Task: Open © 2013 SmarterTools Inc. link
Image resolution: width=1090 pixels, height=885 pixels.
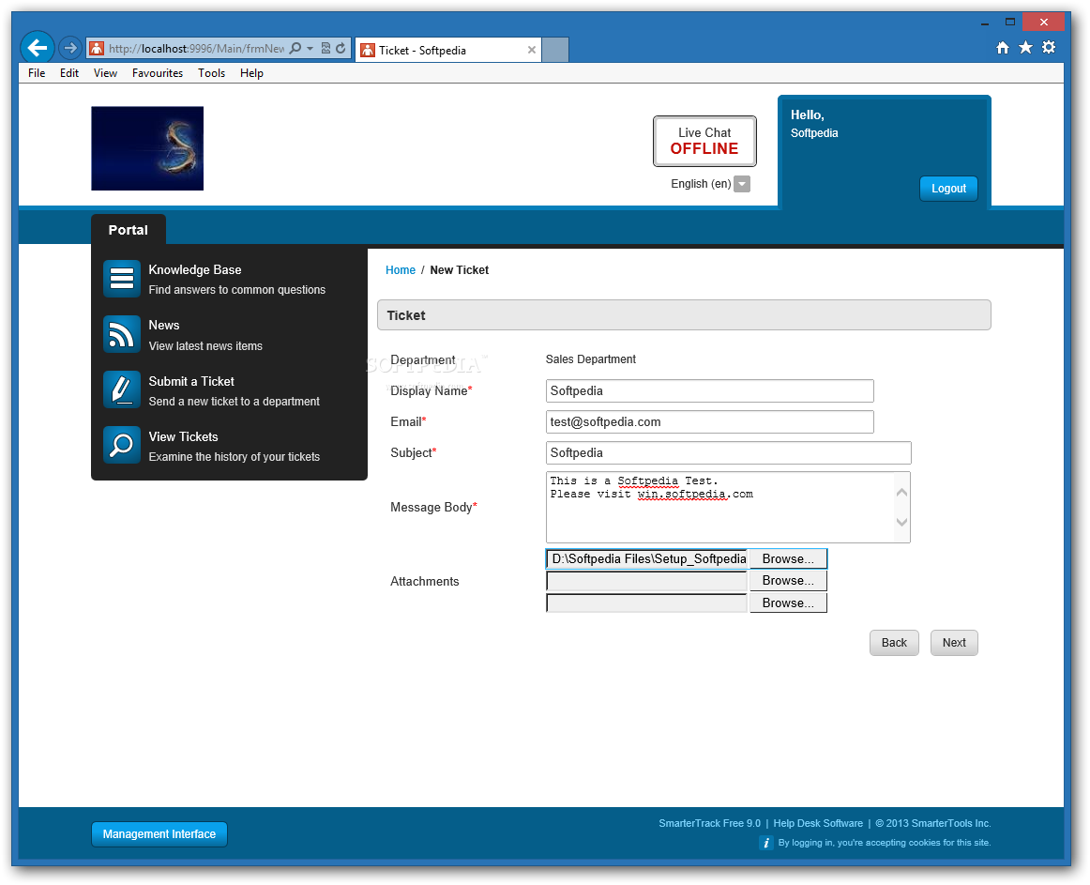Action: coord(933,824)
